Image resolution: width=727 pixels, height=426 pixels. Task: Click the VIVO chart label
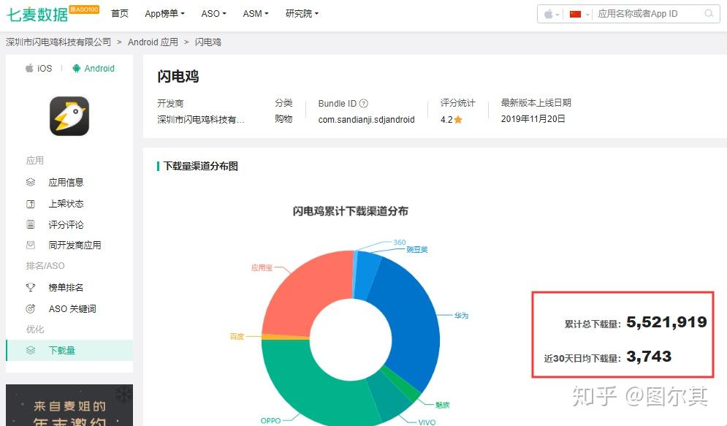coord(427,422)
